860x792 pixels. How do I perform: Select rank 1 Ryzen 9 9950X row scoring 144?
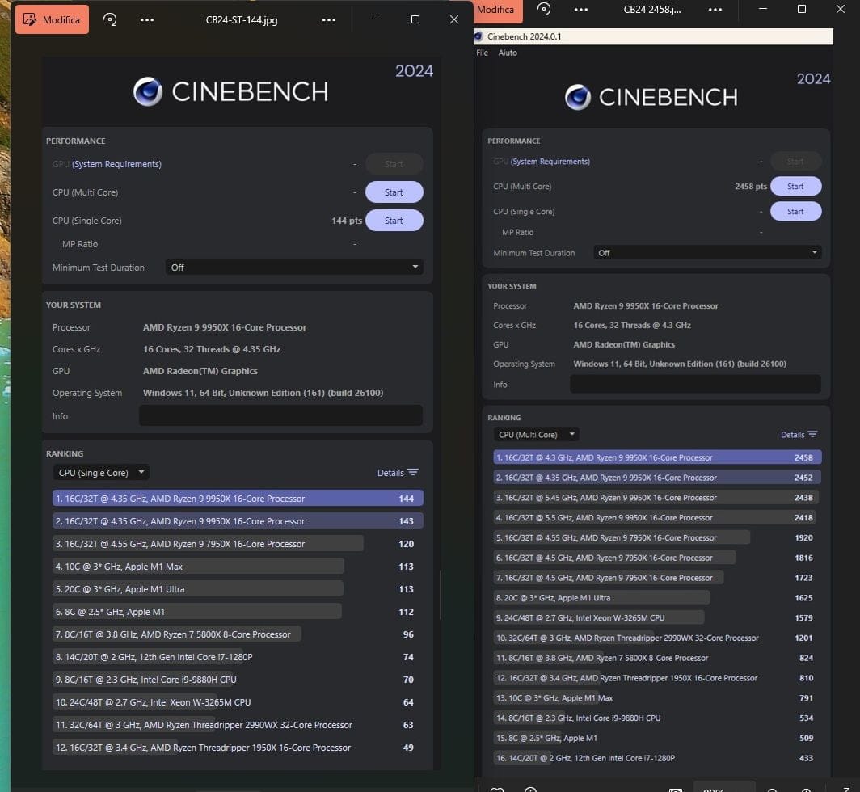coord(238,499)
